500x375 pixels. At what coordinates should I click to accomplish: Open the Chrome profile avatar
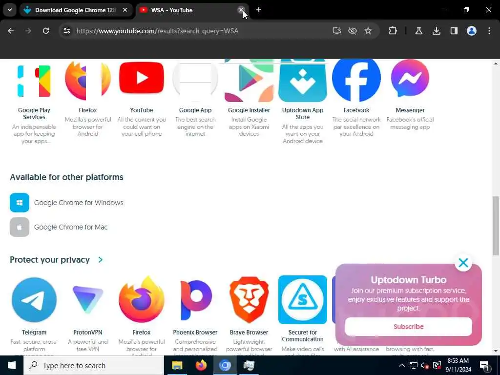(x=471, y=31)
